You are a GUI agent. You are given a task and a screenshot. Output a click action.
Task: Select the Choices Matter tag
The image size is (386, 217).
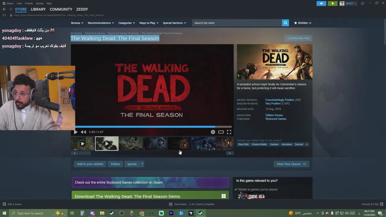point(259,144)
